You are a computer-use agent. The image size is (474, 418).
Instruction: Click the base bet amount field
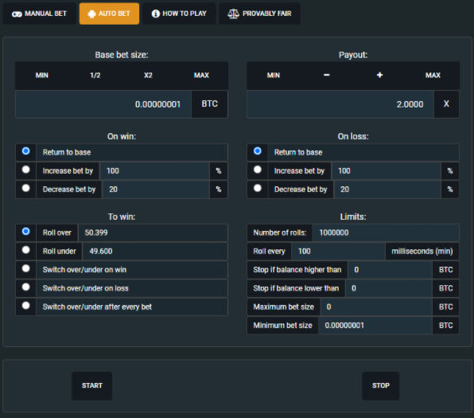click(x=103, y=104)
